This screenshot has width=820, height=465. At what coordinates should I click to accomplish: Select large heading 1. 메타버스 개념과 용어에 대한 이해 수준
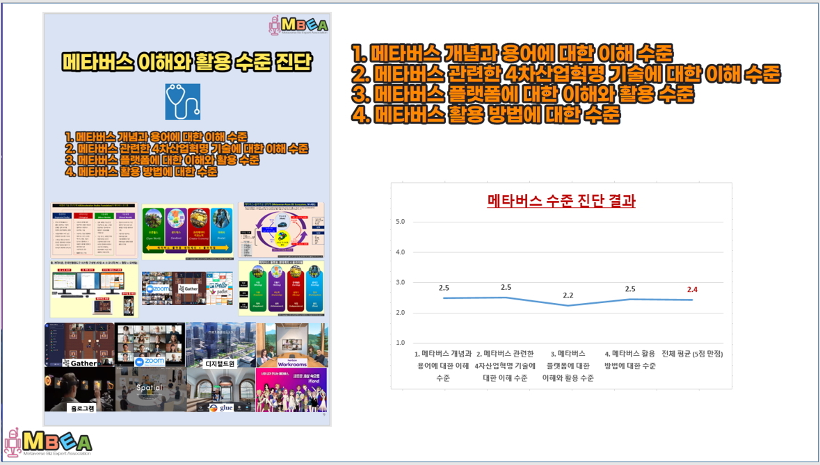[x=512, y=53]
